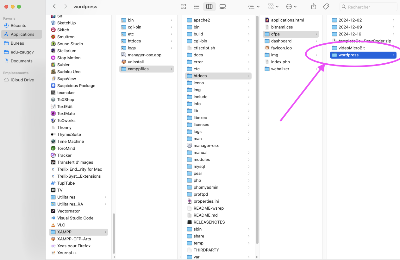Expand the Utilitaires folder chevron

105,197
